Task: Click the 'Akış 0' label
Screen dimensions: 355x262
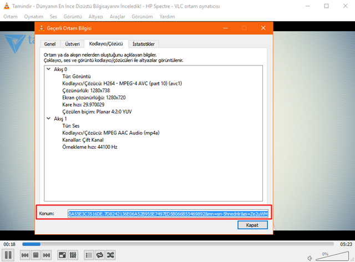Action: pos(60,69)
